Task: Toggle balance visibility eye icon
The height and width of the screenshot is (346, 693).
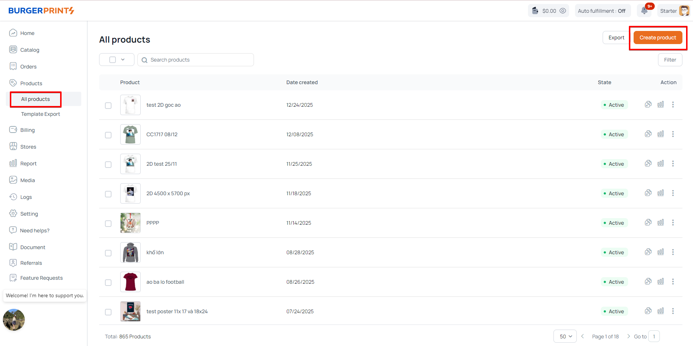Action: coord(563,11)
